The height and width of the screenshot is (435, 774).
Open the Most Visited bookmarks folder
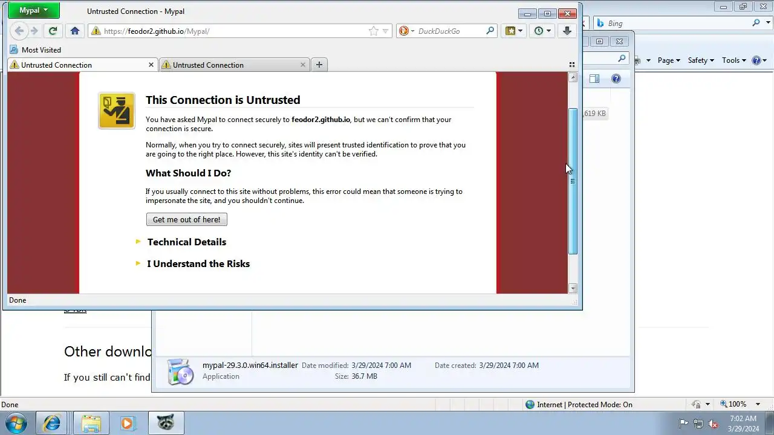tap(36, 50)
